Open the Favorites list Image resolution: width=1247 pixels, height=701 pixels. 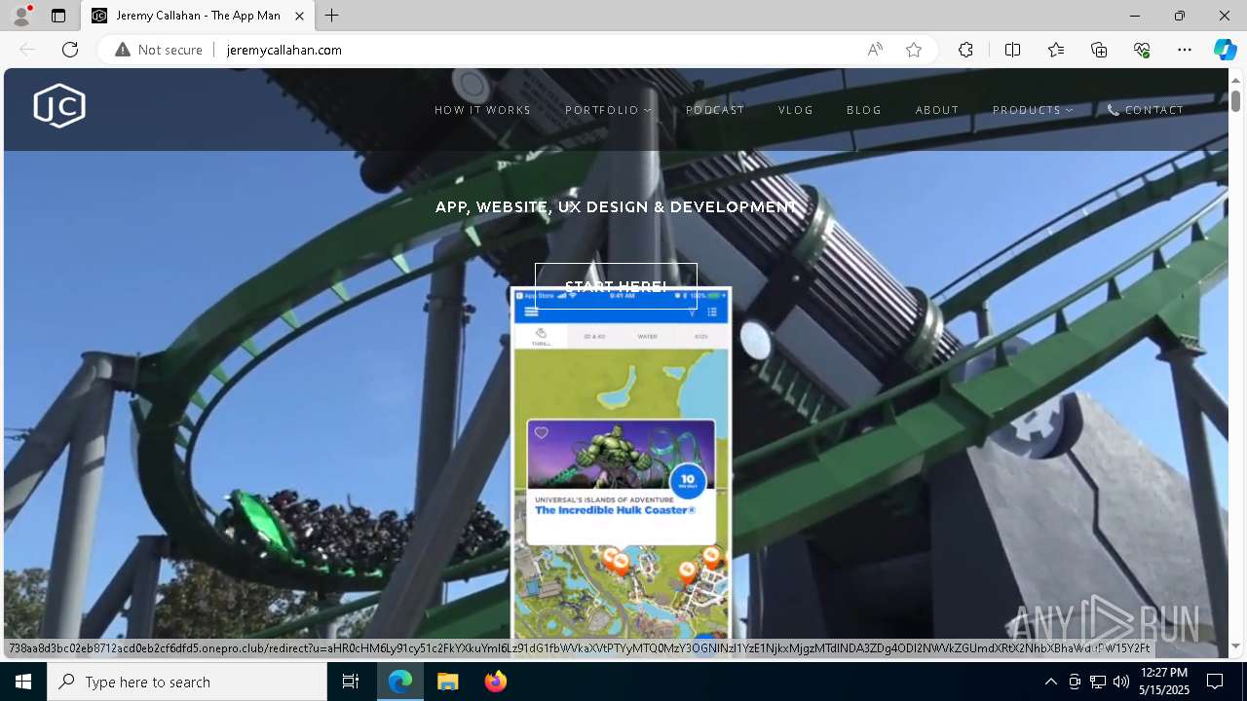1056,50
